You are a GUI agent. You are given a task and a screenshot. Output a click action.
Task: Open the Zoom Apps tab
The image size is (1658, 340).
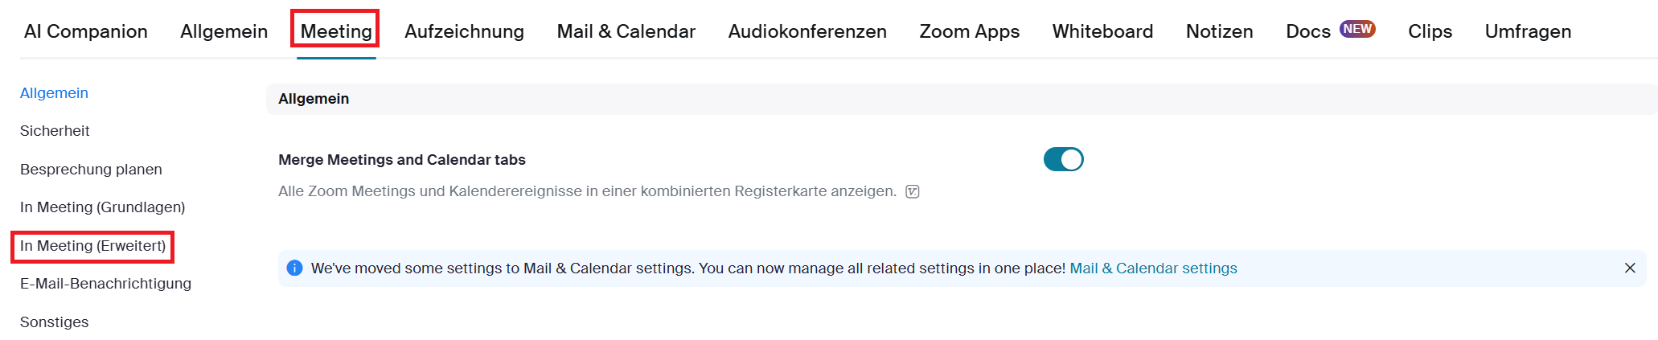pos(969,31)
